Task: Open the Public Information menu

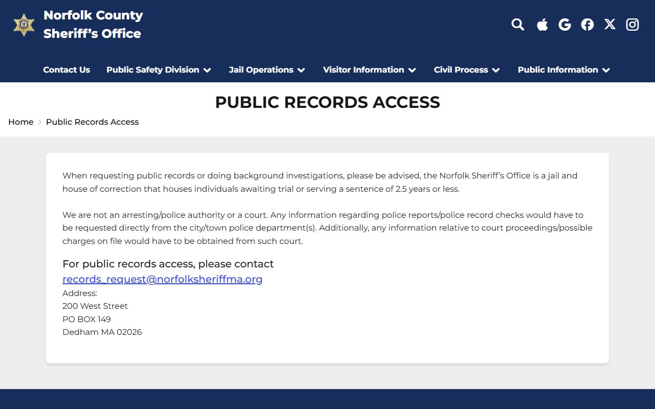Action: 558,70
